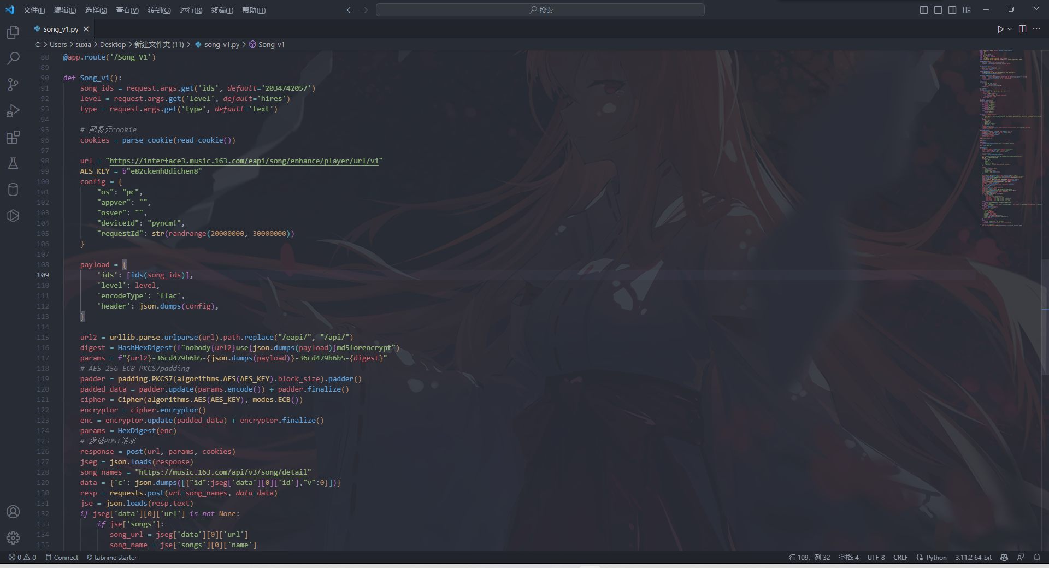This screenshot has width=1049, height=568.
Task: Select interpreter 3.11.2 64-bit
Action: [973, 557]
